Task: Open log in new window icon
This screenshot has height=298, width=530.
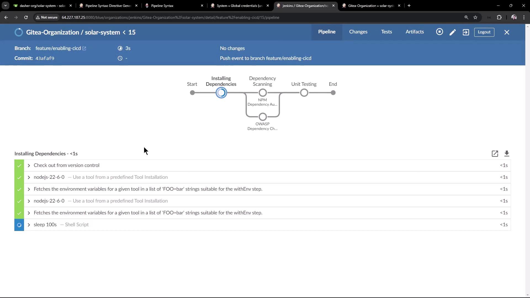Action: click(x=495, y=154)
